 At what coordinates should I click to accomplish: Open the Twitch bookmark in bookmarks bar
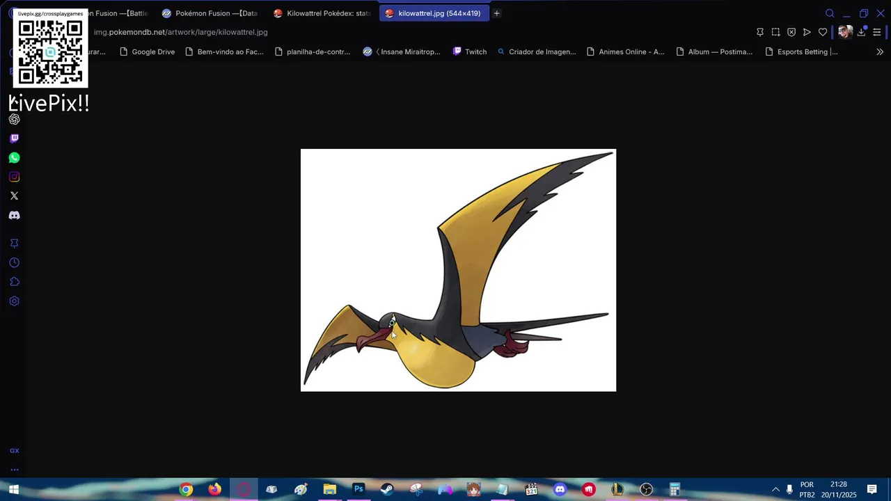pyautogui.click(x=469, y=51)
